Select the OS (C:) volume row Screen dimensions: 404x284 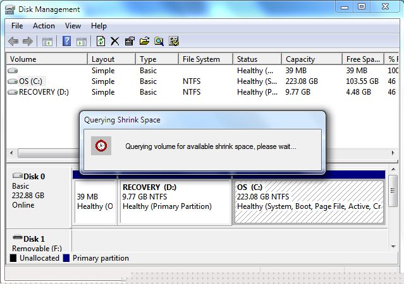[x=202, y=81]
